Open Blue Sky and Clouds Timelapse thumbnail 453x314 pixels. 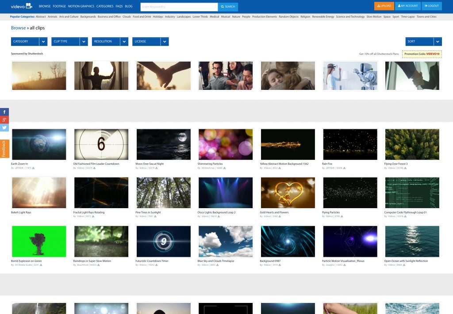[x=226, y=241]
